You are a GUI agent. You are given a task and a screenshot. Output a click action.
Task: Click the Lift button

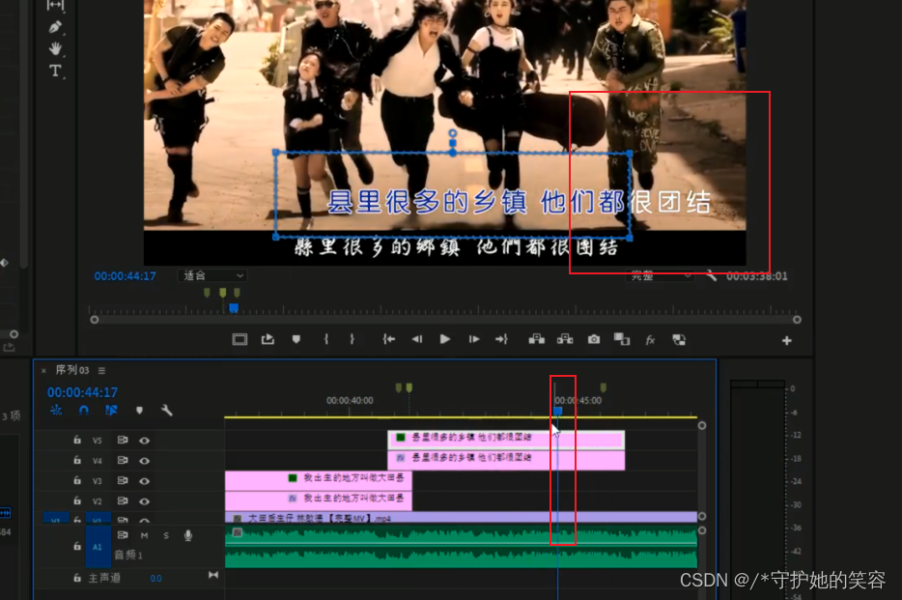point(537,339)
